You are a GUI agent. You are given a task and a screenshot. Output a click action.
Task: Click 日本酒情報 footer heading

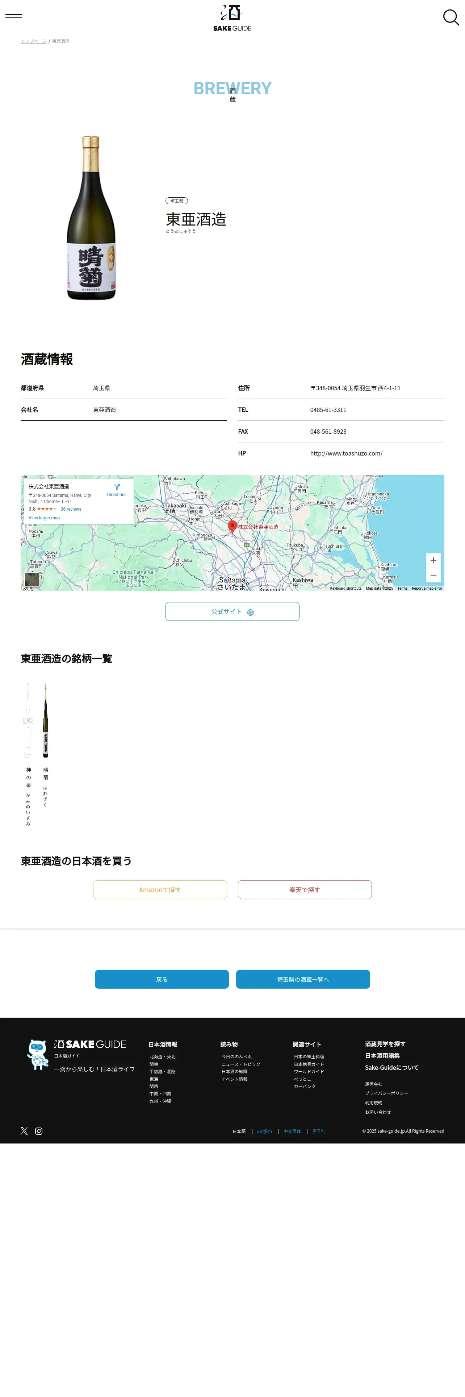163,1044
